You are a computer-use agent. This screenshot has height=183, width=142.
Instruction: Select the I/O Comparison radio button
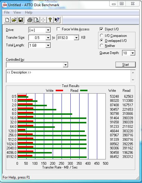101,35
